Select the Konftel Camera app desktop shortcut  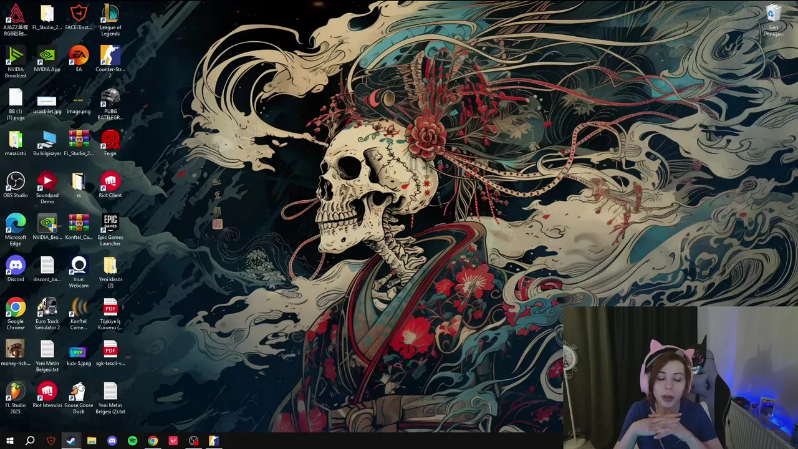coord(79,314)
